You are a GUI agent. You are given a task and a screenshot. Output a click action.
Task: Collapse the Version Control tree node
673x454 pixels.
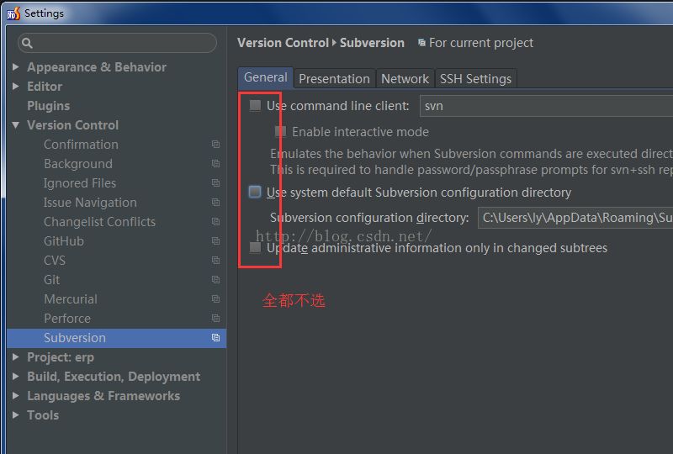pyautogui.click(x=16, y=125)
